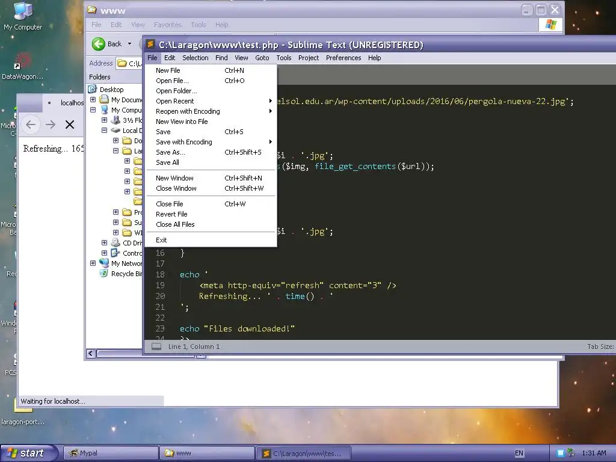Choose Open Folder... menu entry
The image size is (616, 462).
coord(211,91)
